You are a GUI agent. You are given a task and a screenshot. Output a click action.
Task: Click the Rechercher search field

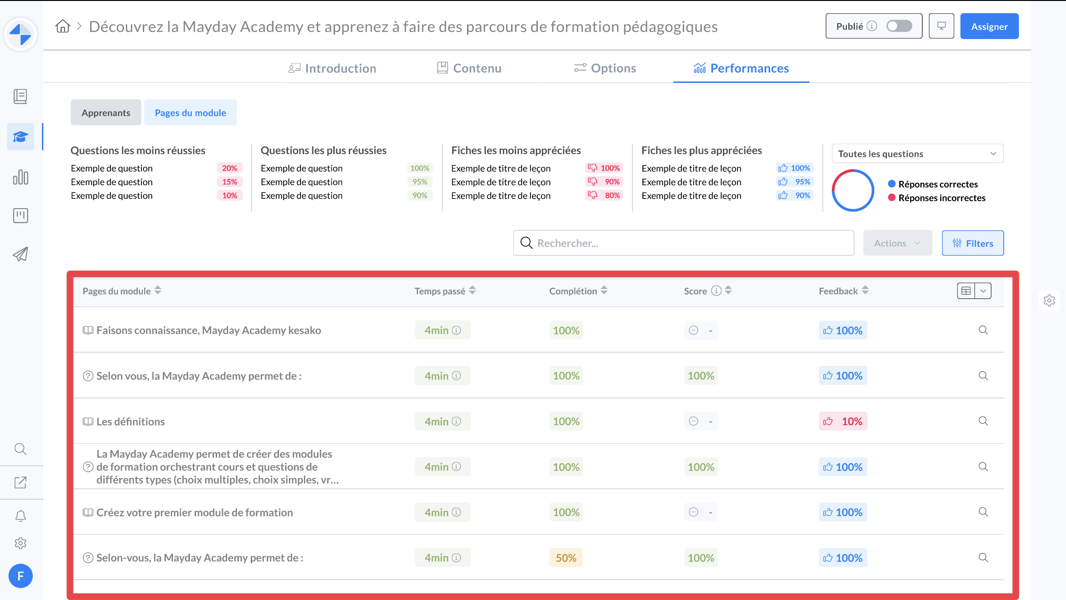point(683,243)
